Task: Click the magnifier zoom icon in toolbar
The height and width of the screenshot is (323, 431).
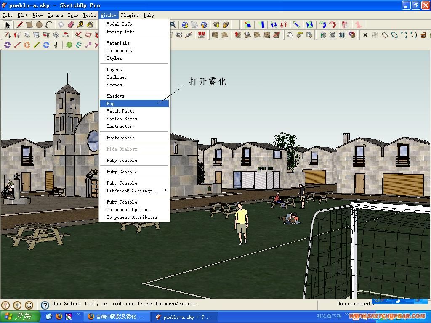Action: (173, 25)
